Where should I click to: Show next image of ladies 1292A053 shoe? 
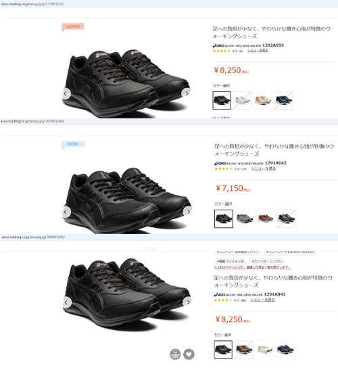click(187, 93)
